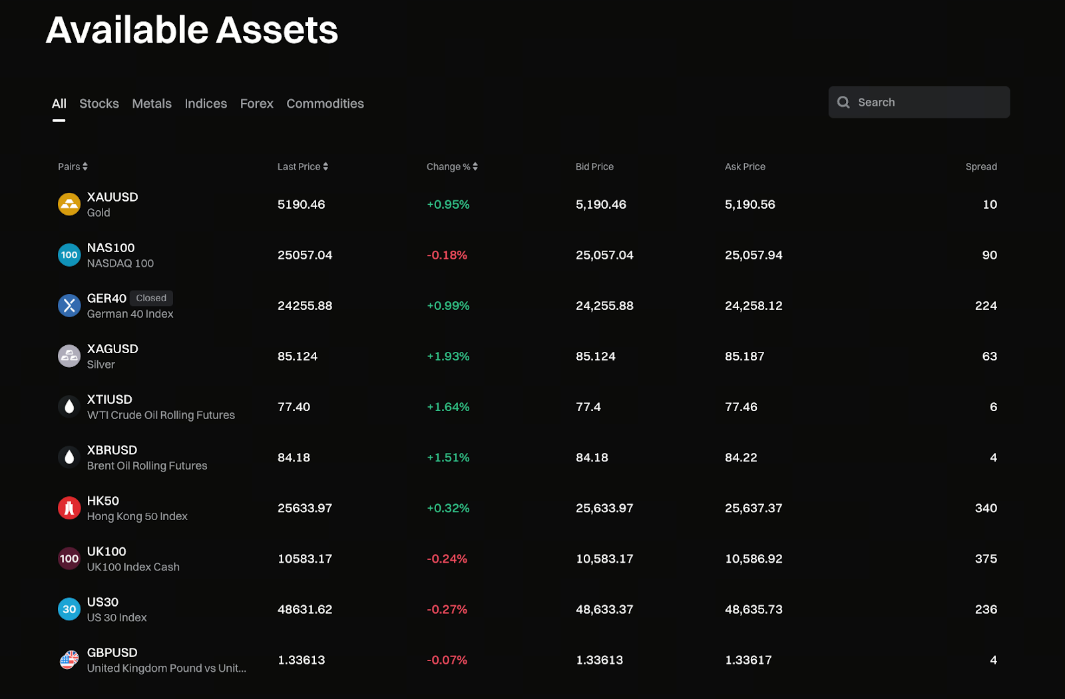Viewport: 1065px width, 699px height.
Task: Click the gold XAUUSD asset icon
Action: (x=69, y=204)
